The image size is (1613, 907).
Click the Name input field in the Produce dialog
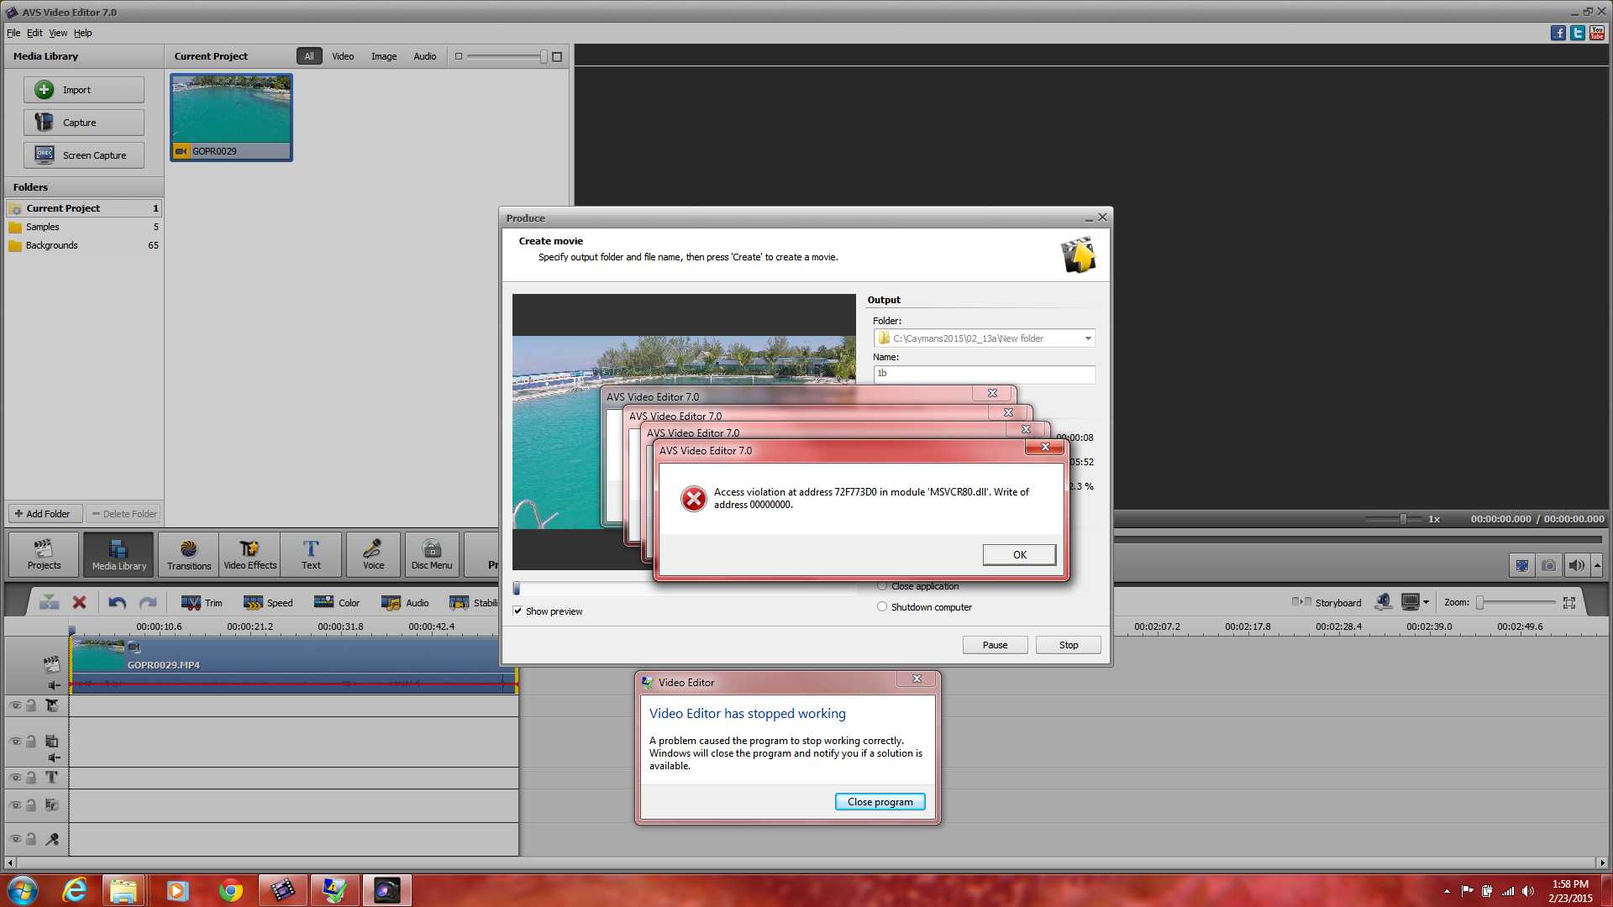click(x=984, y=374)
